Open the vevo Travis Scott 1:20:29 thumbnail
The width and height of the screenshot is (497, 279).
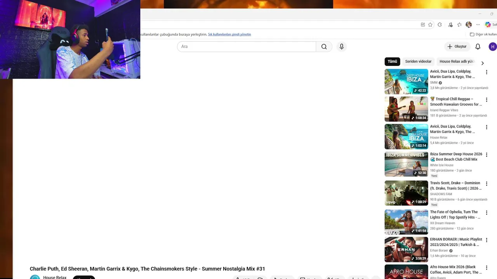406,193
